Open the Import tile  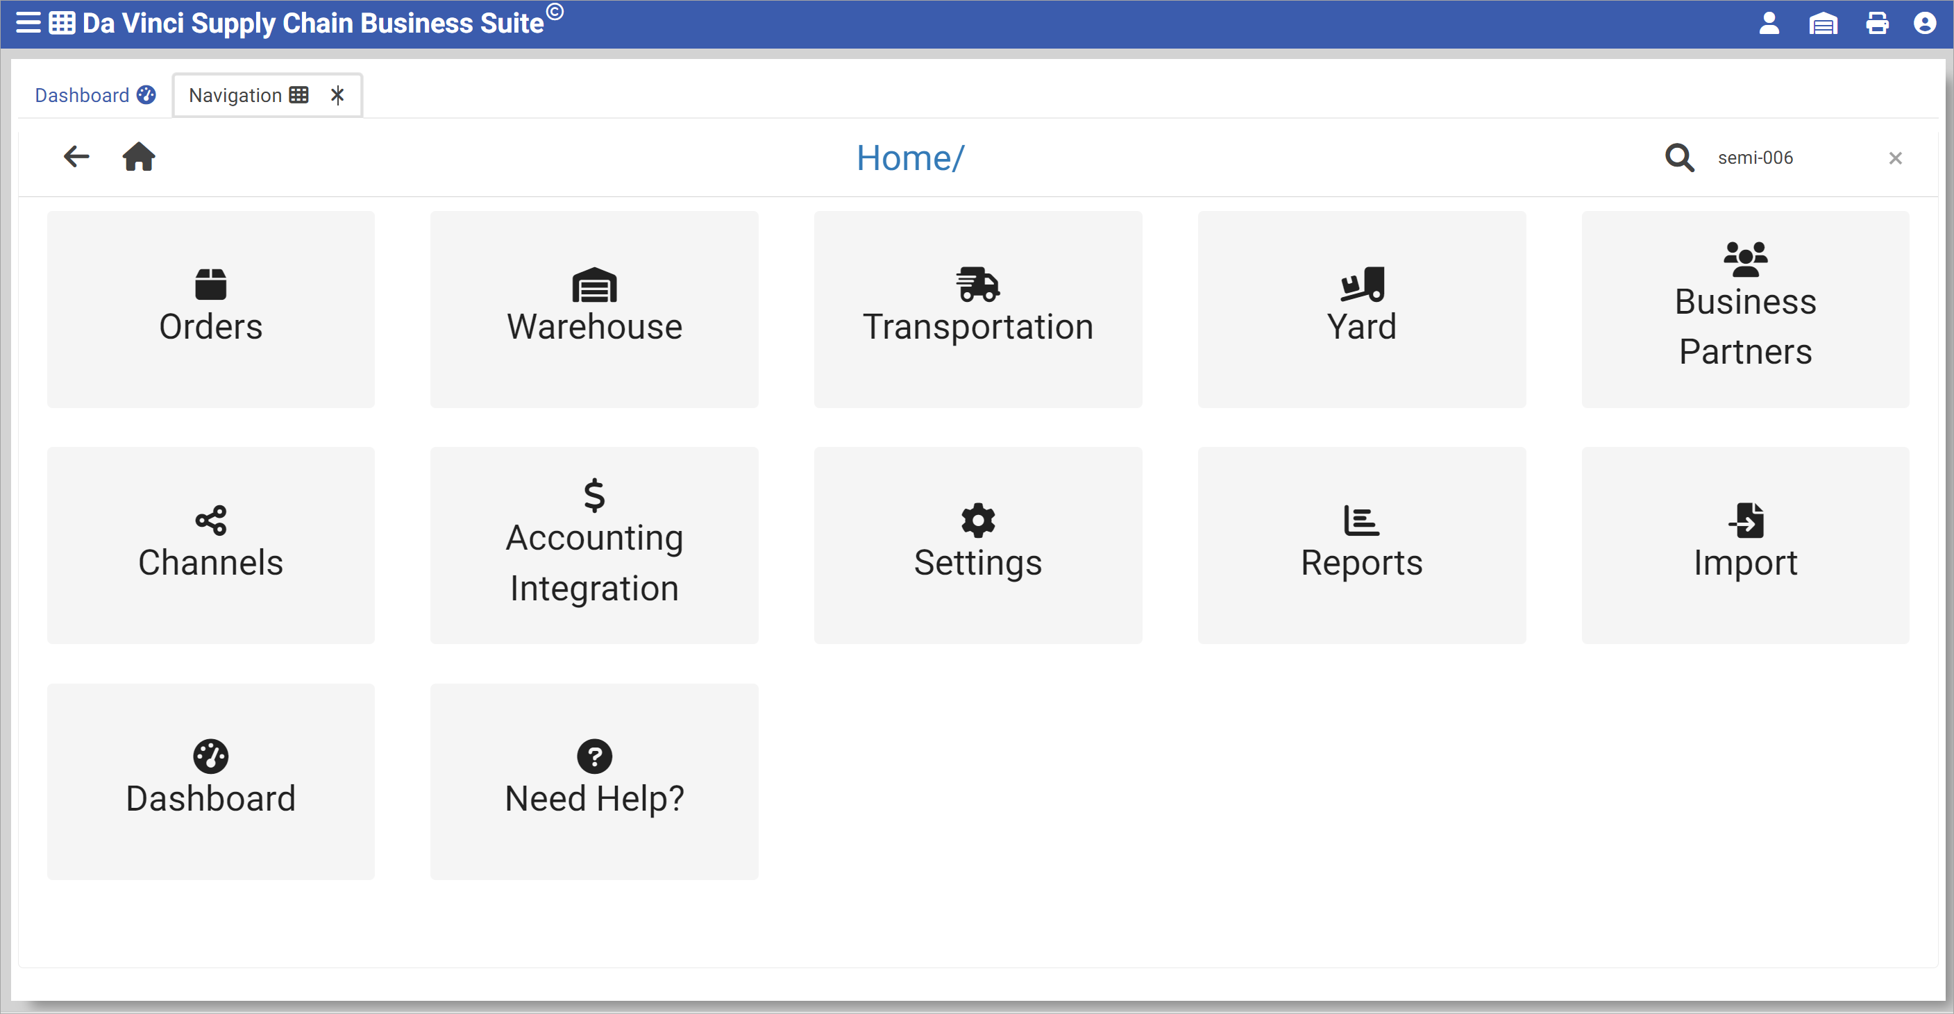[x=1745, y=546]
